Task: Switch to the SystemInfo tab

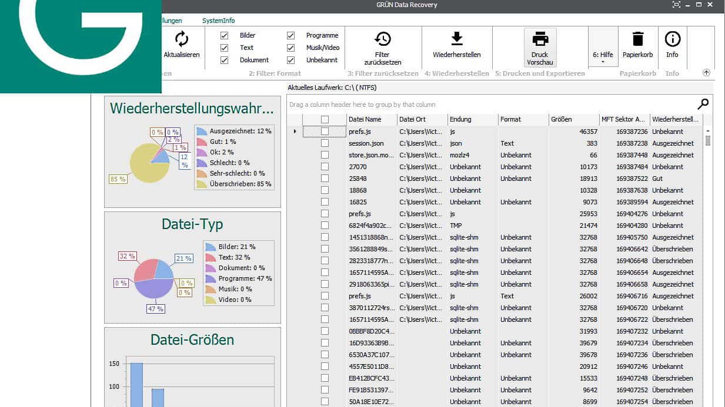Action: pos(218,21)
